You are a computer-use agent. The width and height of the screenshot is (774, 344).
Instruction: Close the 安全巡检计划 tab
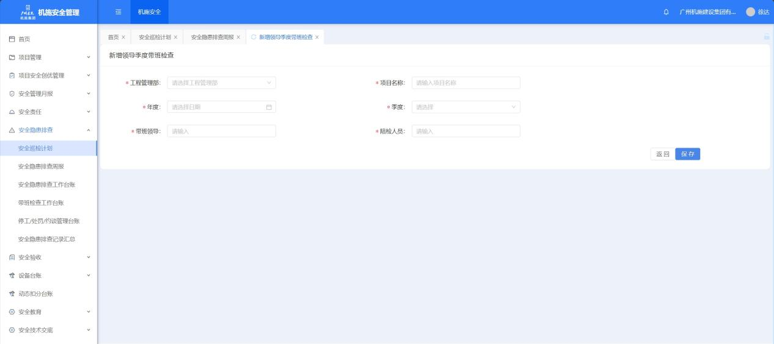coord(176,37)
